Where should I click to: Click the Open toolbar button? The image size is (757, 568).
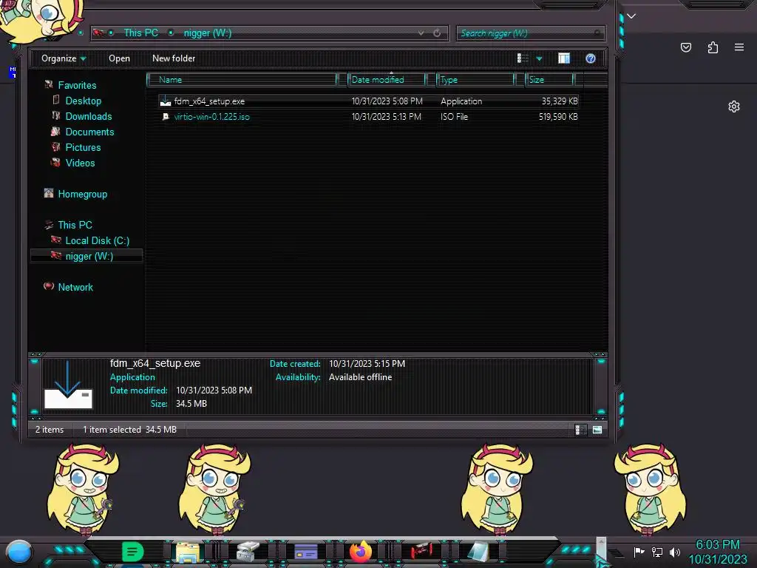tap(119, 58)
